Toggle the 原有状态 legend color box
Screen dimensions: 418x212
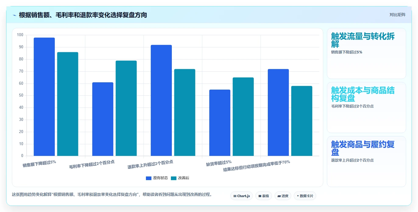coord(149,178)
